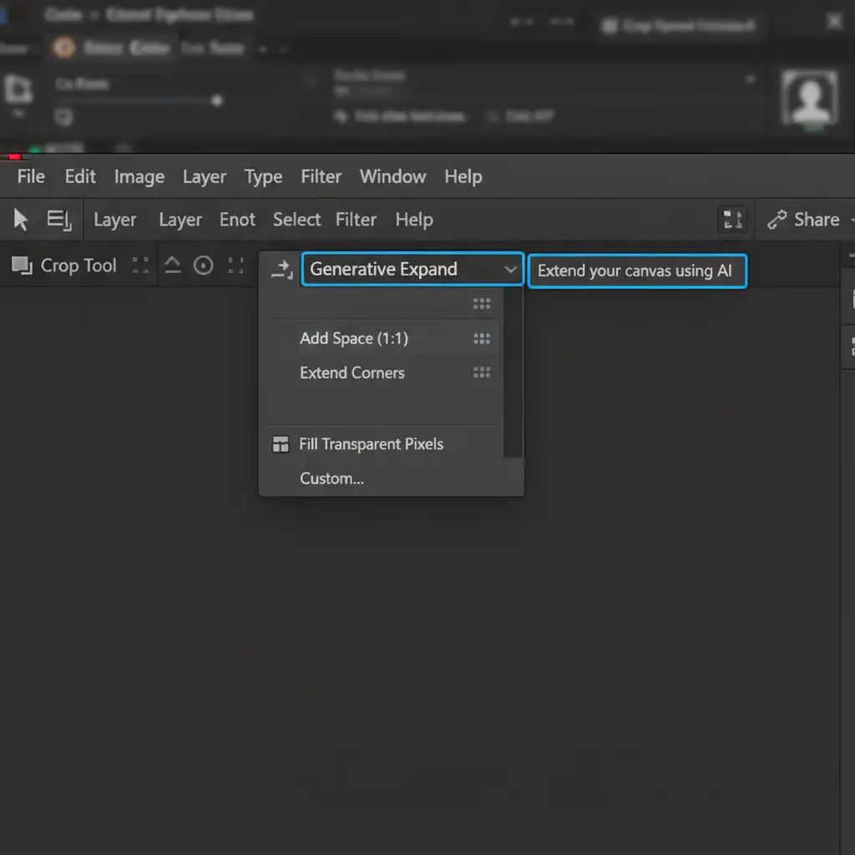Click the arrow icon left of Generative Expand

(282, 269)
